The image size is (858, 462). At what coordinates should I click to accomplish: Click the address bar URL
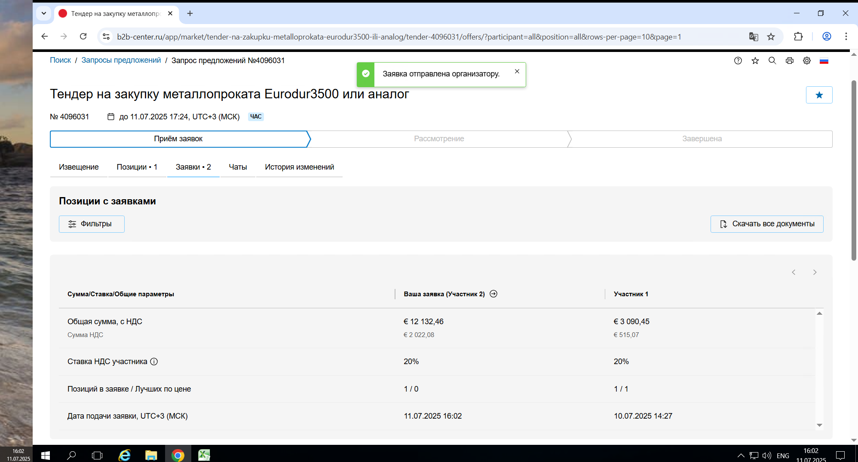(x=399, y=37)
